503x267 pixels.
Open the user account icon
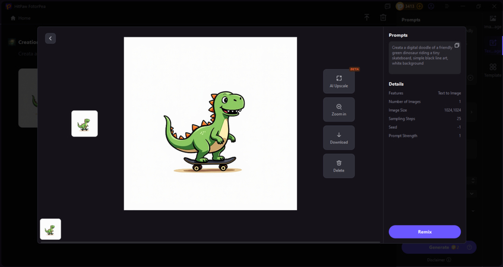[431, 6]
